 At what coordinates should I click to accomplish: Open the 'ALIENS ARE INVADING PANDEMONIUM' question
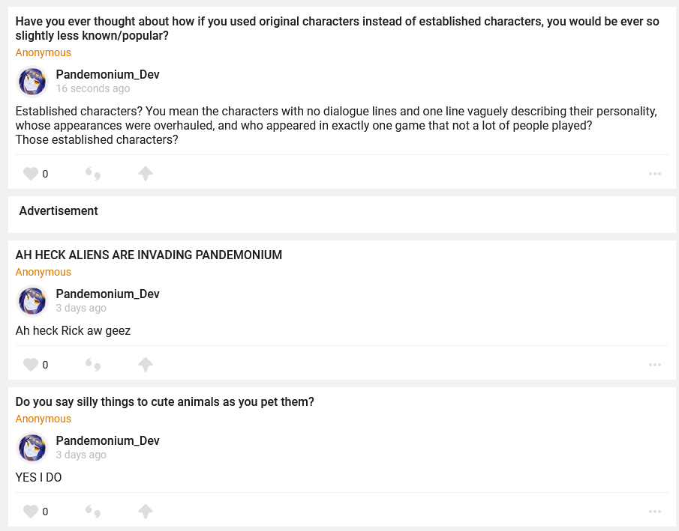click(x=149, y=255)
